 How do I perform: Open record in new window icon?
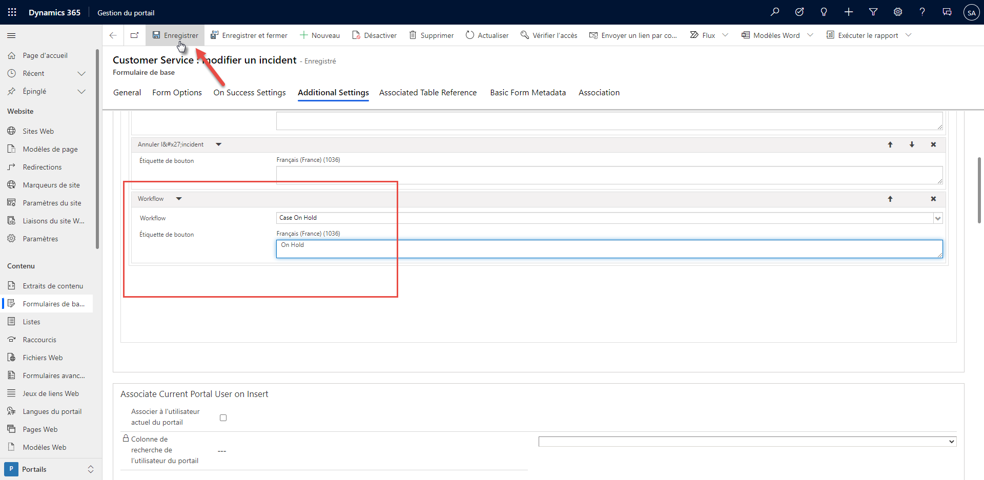[x=134, y=35]
